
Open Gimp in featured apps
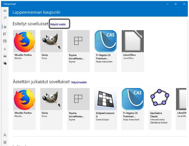51,51
